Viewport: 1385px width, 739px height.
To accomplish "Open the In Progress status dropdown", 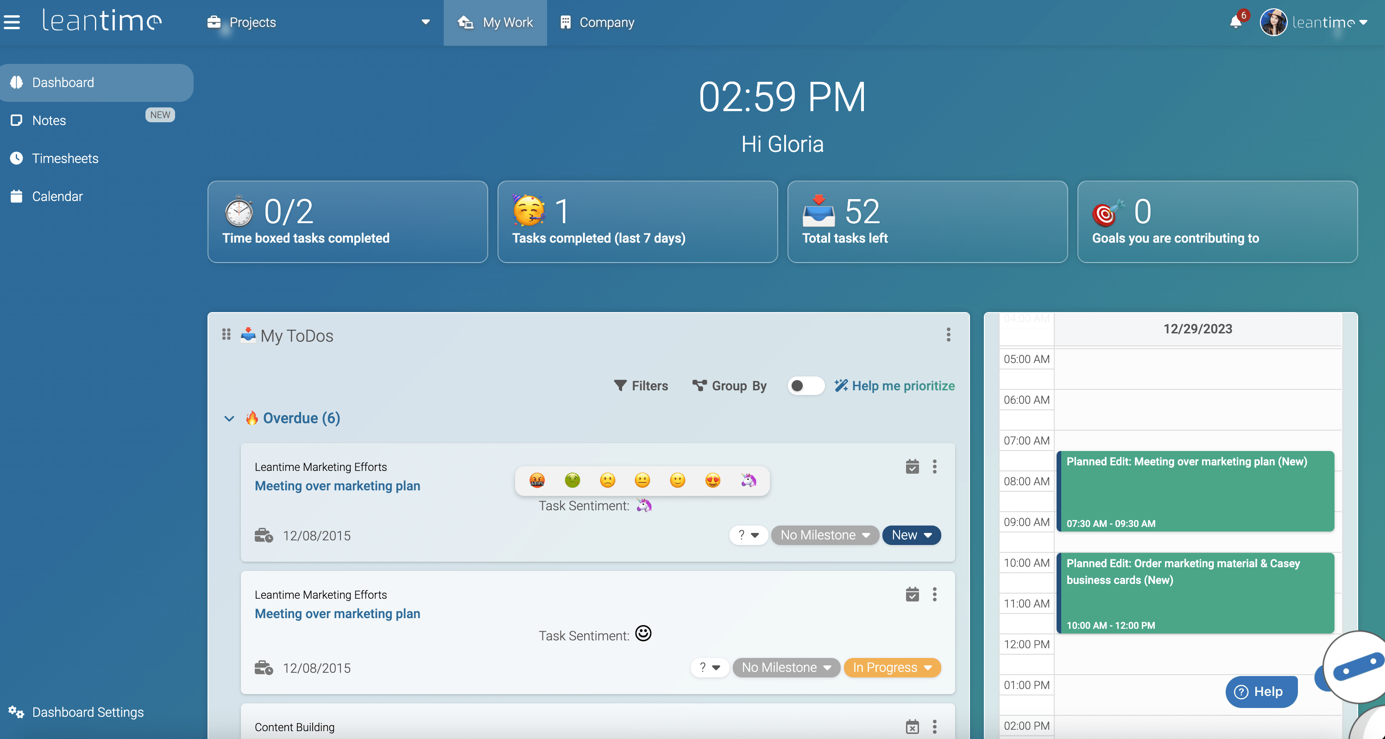I will click(x=893, y=668).
